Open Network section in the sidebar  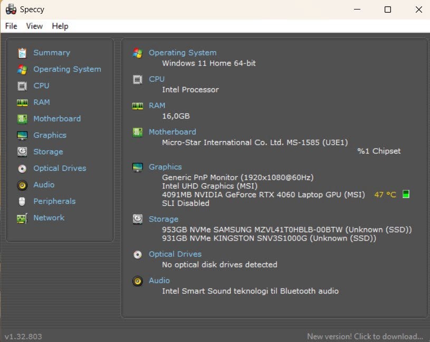point(49,218)
